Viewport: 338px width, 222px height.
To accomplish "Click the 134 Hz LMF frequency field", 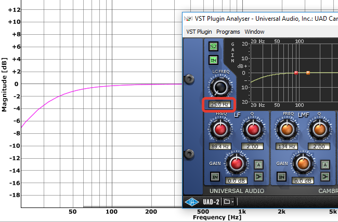I will coord(287,146).
